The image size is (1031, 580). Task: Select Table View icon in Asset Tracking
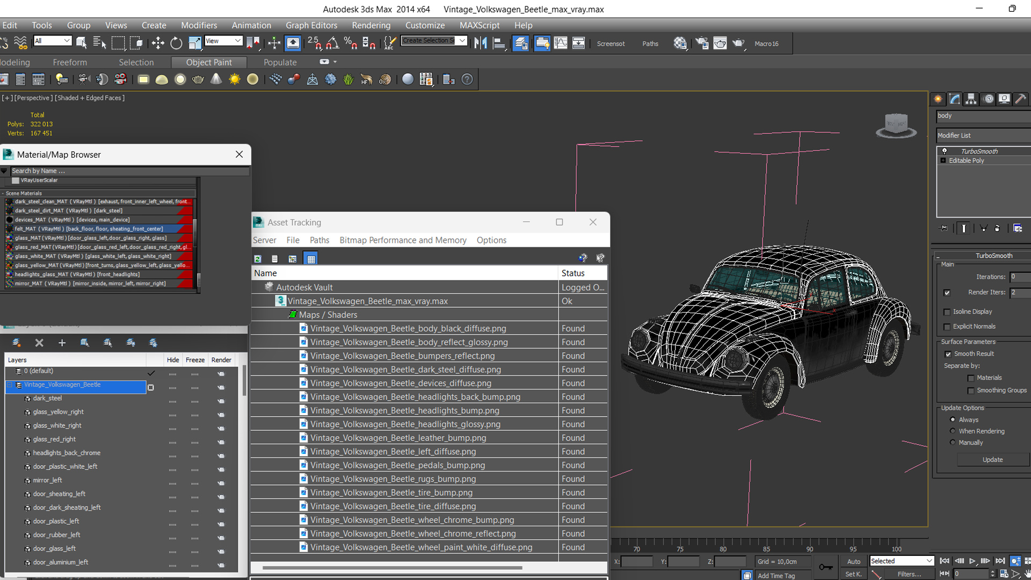point(311,259)
